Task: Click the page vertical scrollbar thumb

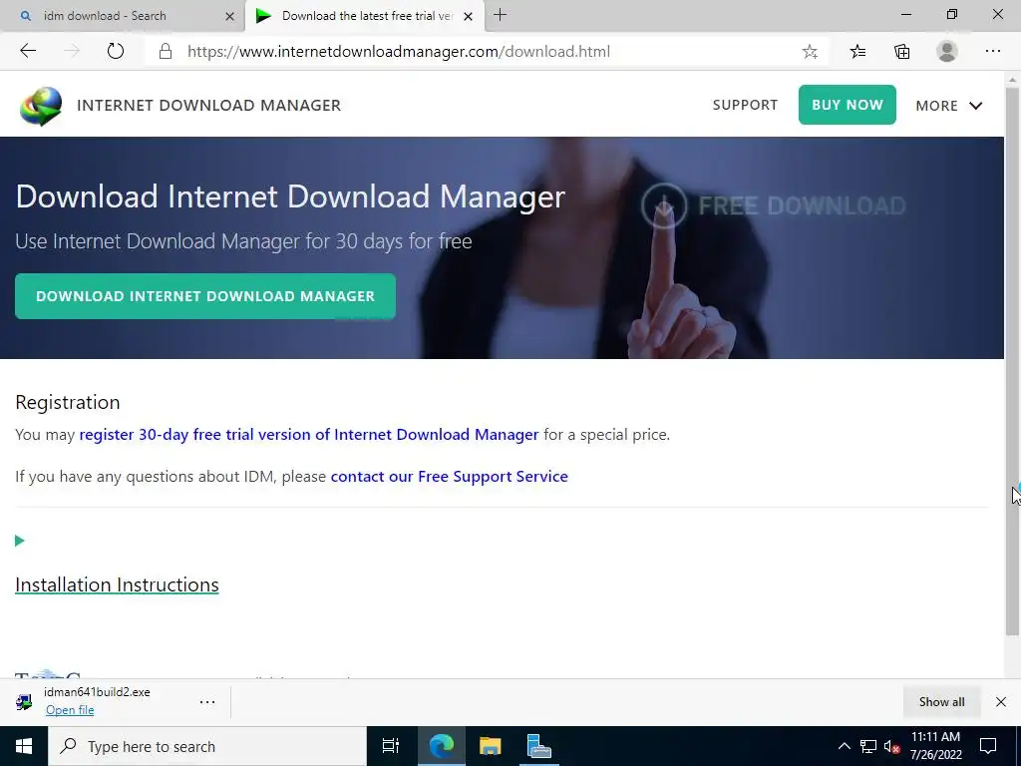Action: pos(1012,361)
